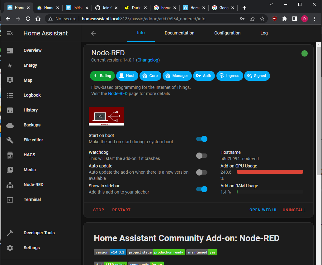Open the Media play icon
322x265 pixels.
(x=10, y=170)
